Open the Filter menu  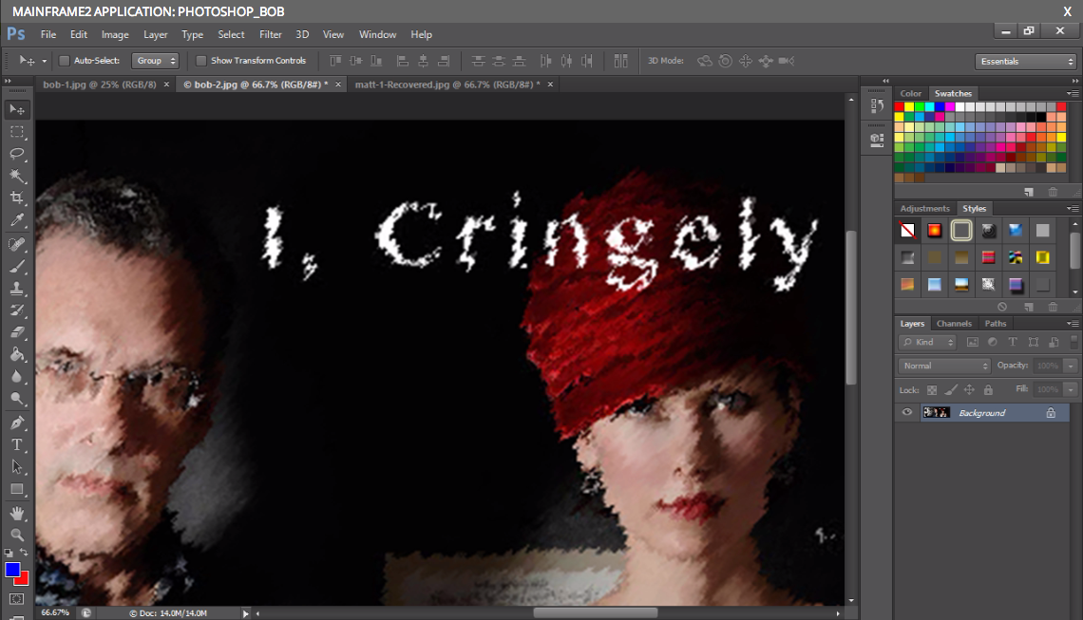pos(270,34)
